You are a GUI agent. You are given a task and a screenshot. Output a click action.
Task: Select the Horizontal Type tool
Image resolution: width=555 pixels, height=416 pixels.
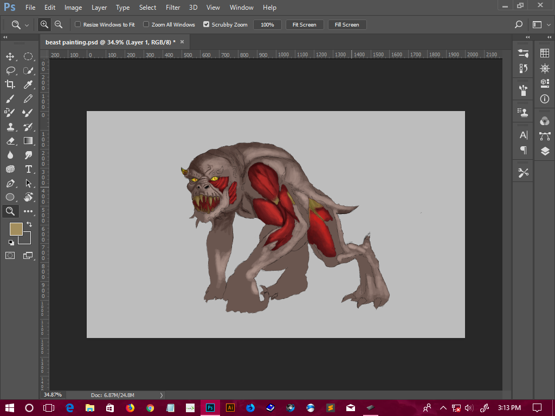28,168
